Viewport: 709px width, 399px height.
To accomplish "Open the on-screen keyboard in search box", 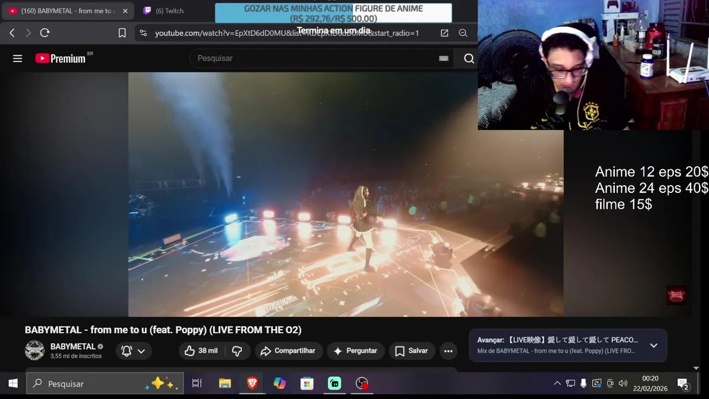I will click(444, 58).
